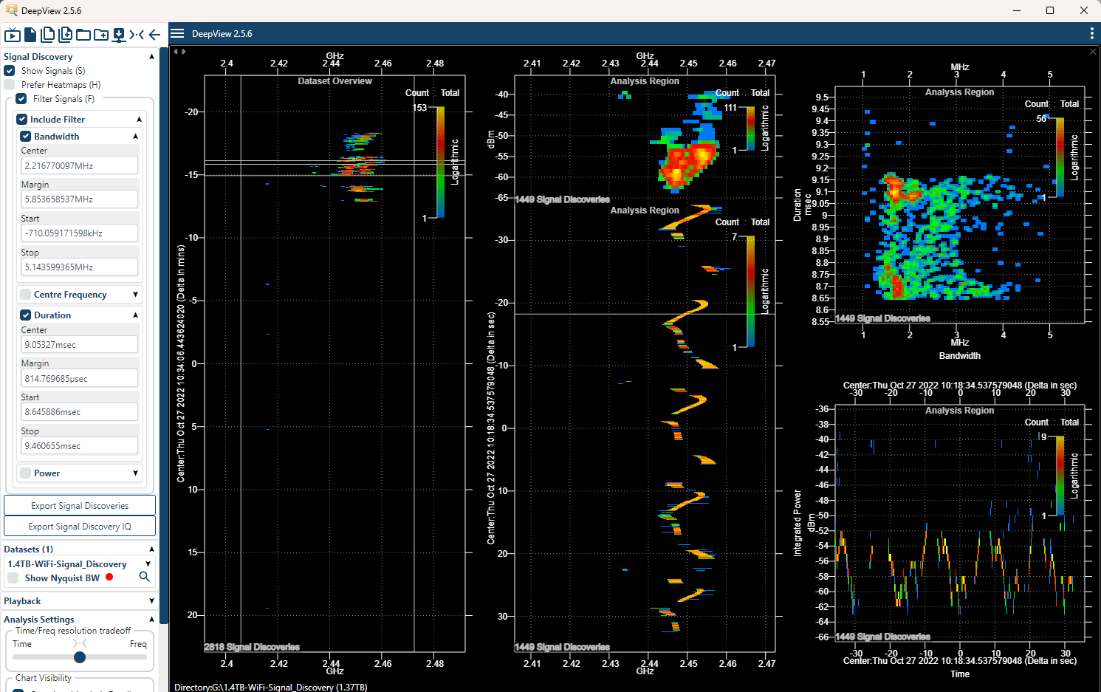
Task: Open a folder using the toolbar icon
Action: [x=82, y=34]
